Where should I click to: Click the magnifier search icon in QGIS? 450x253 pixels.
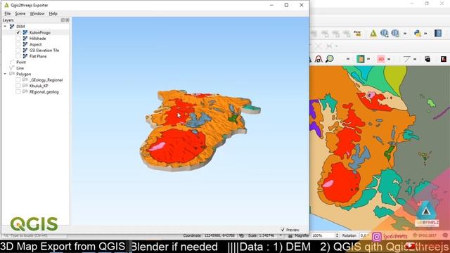(x=330, y=59)
